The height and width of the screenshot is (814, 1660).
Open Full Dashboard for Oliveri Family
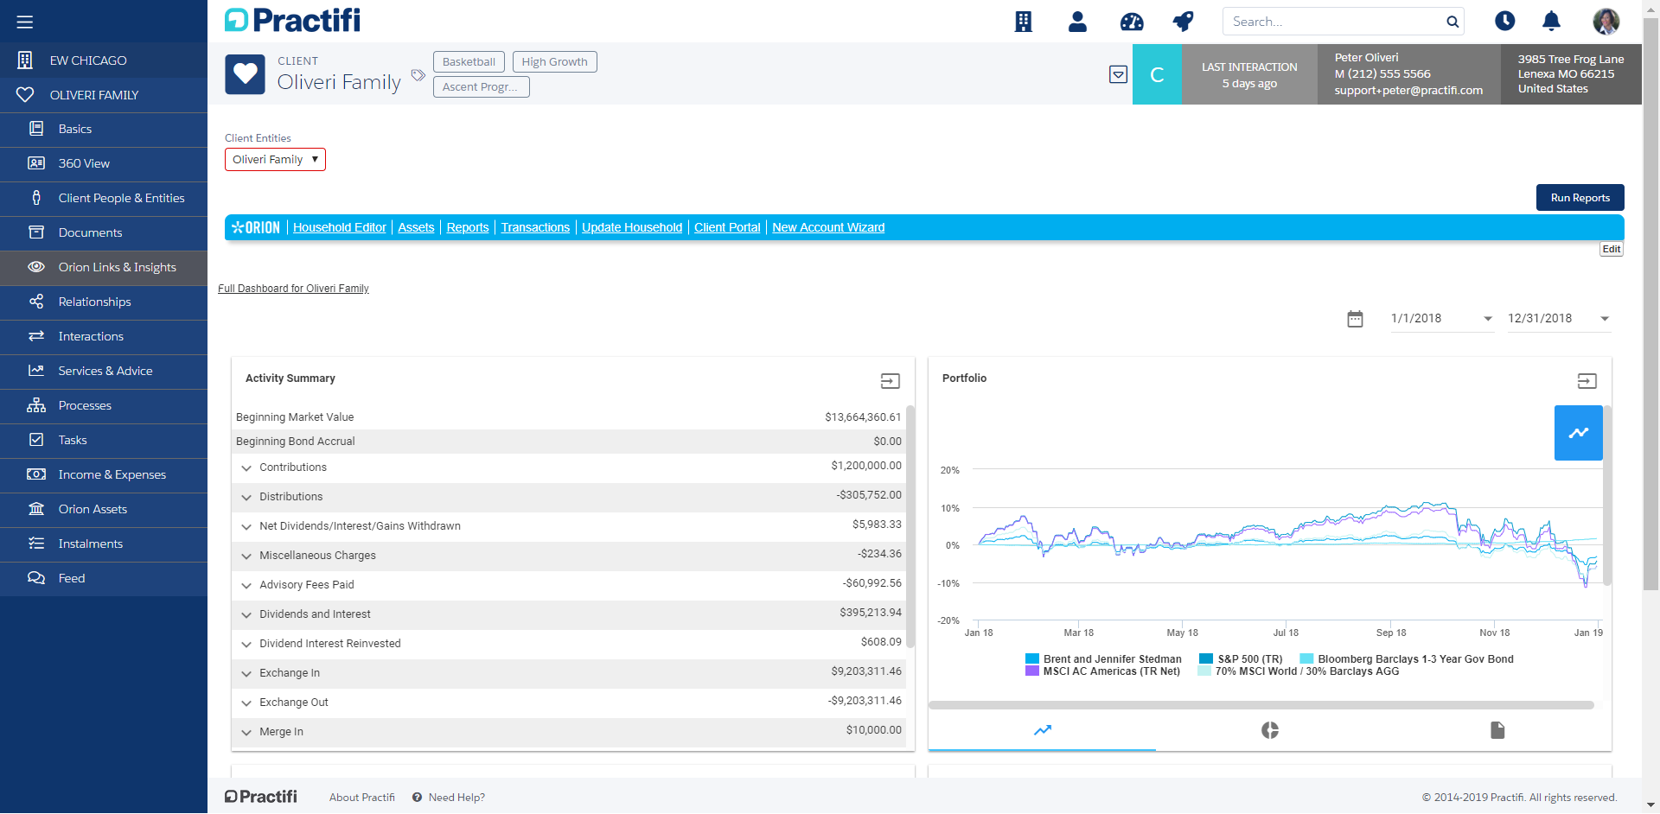click(293, 289)
